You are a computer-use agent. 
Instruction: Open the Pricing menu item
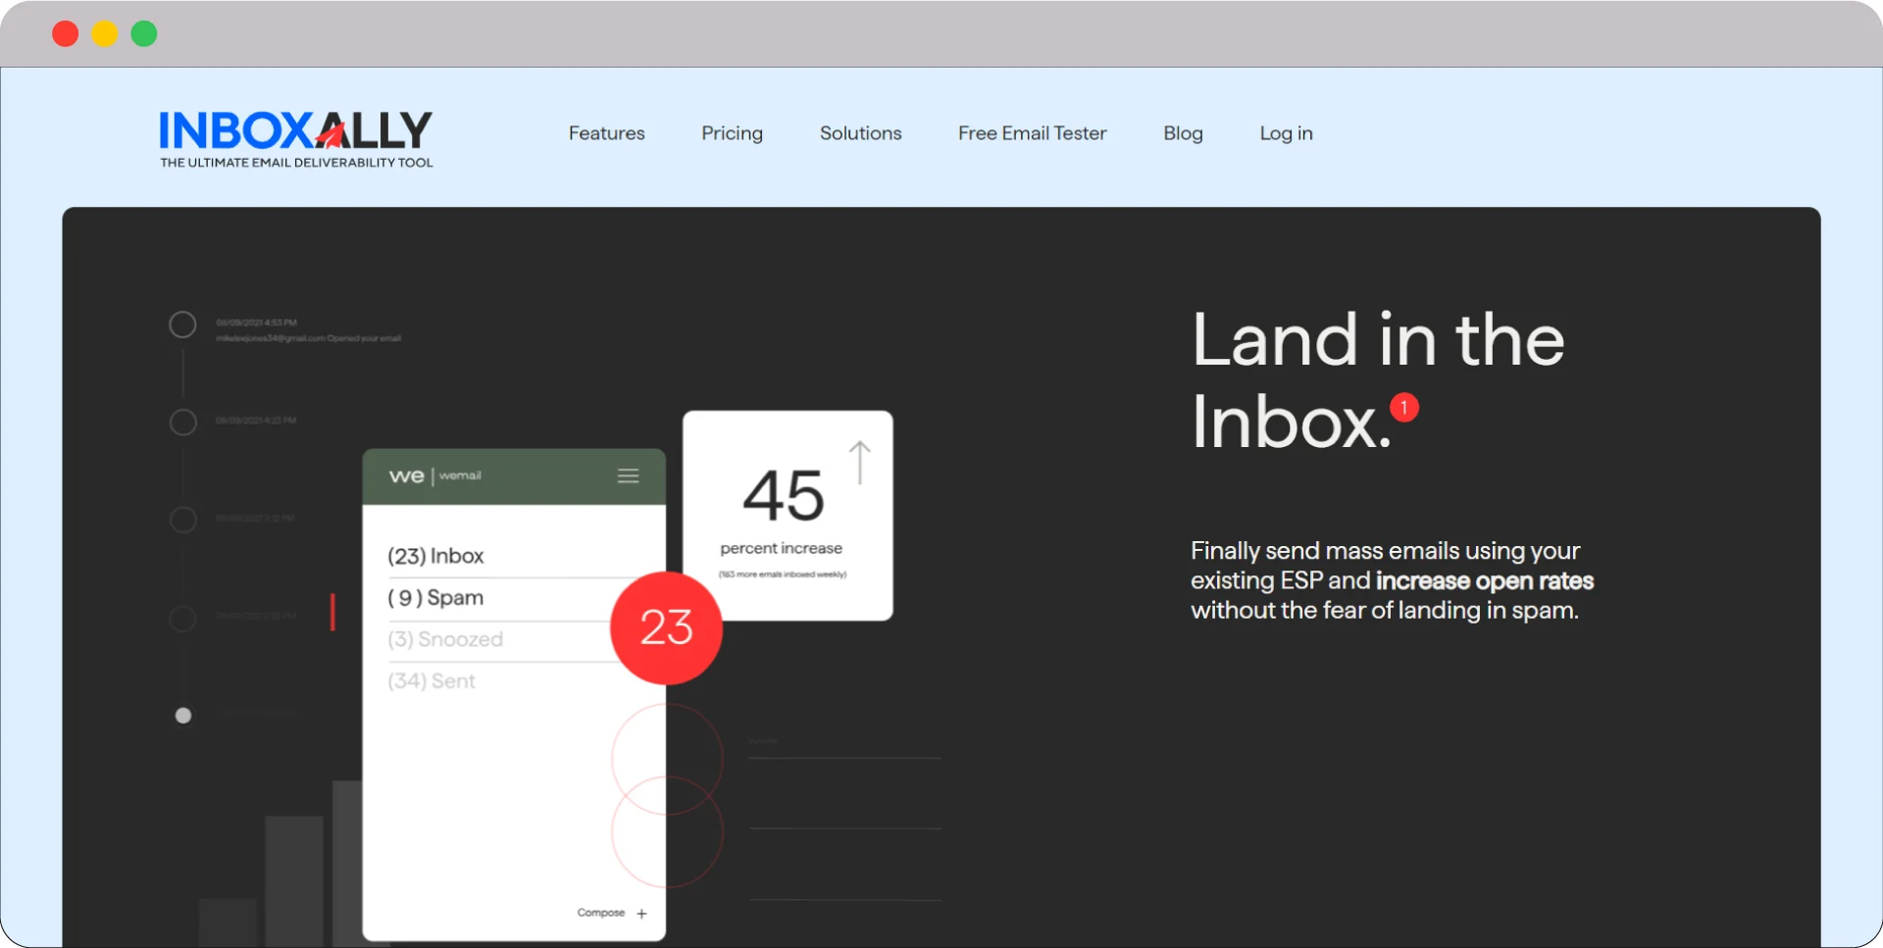tap(732, 133)
